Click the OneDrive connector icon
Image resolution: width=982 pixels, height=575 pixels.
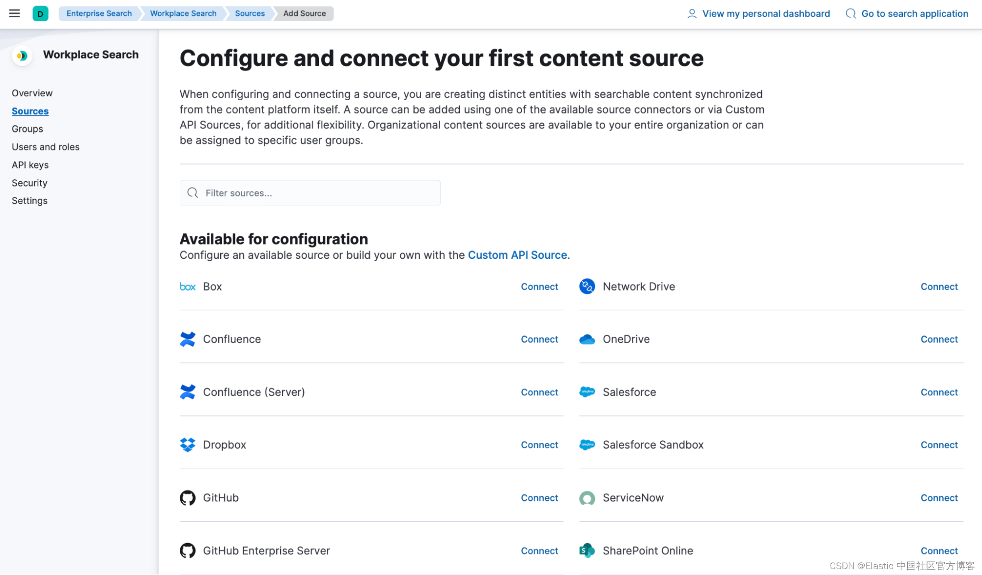pyautogui.click(x=587, y=339)
